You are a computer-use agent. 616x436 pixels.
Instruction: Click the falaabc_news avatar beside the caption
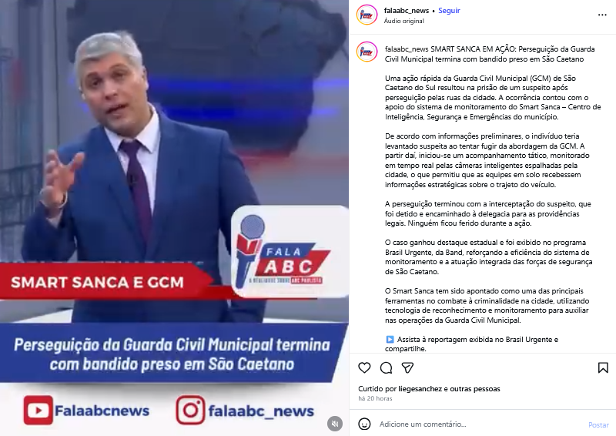tap(367, 52)
